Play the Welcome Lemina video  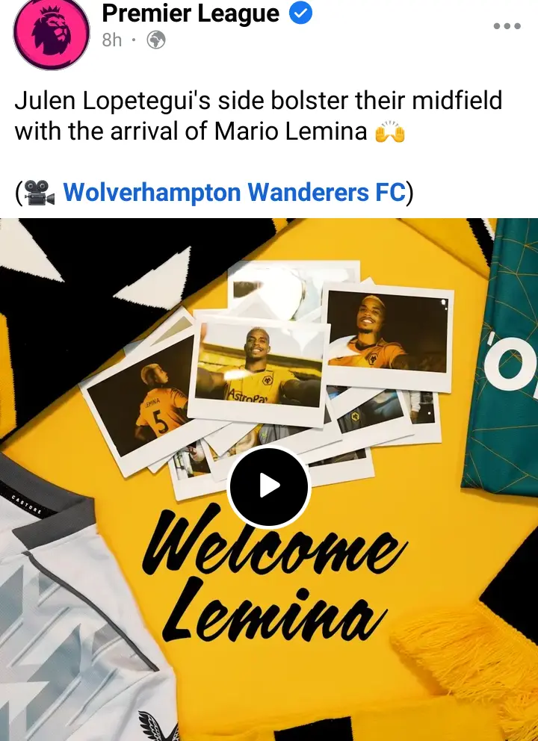coord(269,486)
